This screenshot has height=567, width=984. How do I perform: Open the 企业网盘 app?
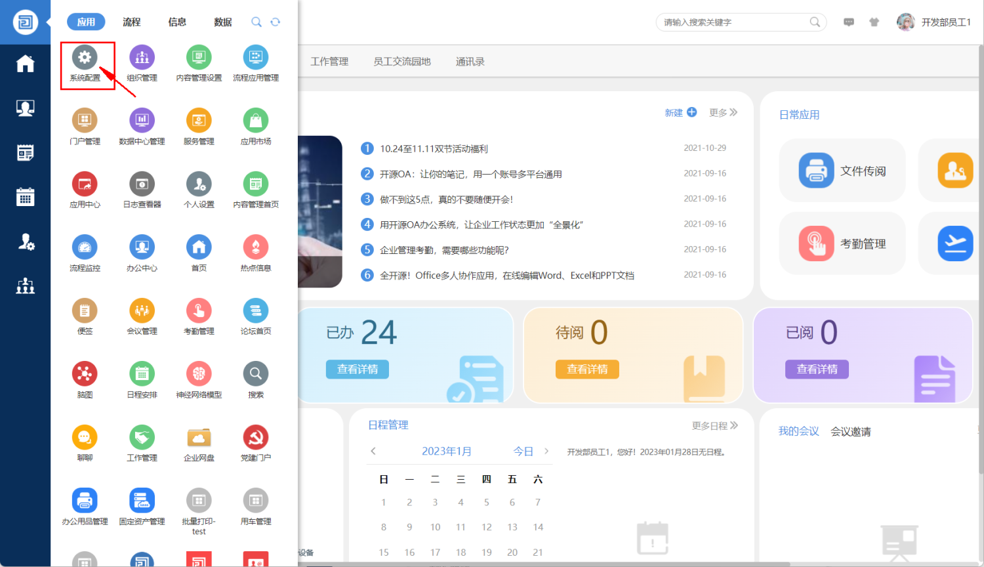(199, 438)
